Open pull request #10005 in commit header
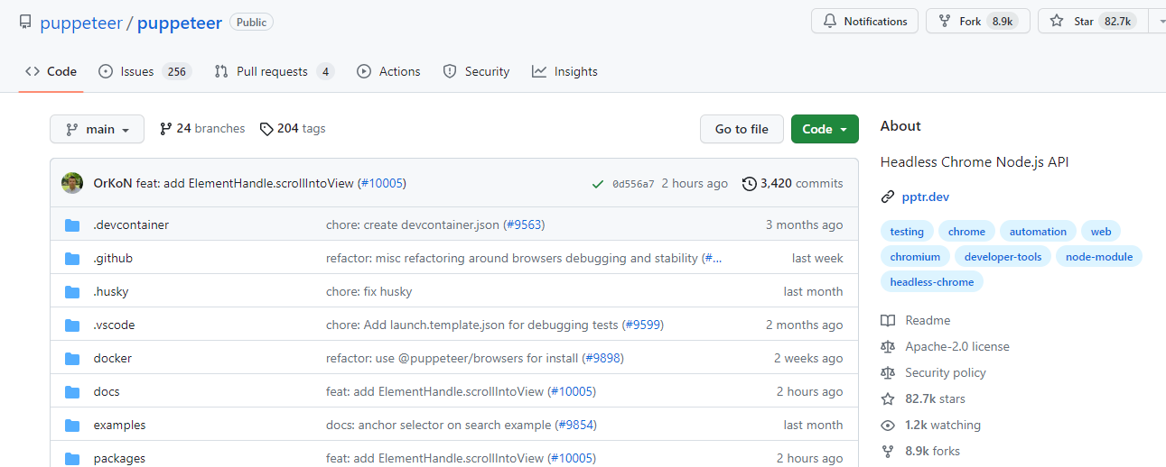The height and width of the screenshot is (467, 1166). click(382, 183)
